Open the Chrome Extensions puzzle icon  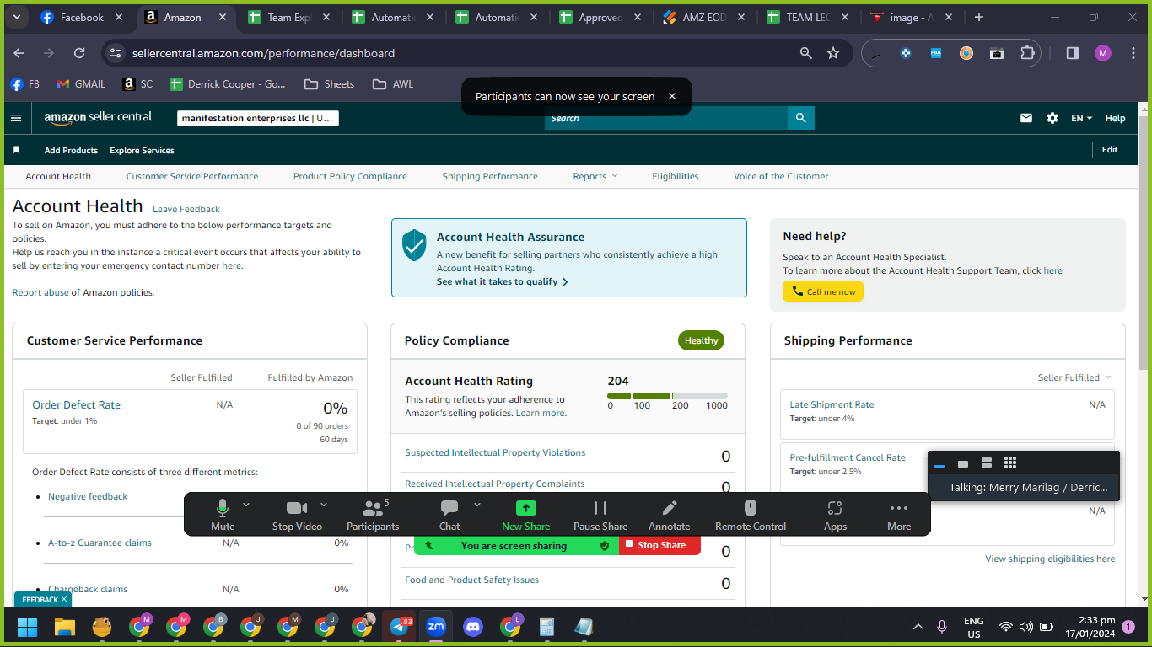coord(1027,53)
